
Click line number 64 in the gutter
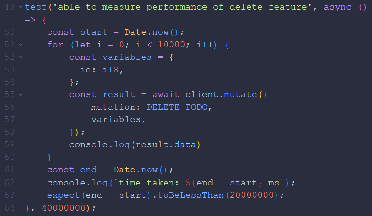tap(10, 208)
